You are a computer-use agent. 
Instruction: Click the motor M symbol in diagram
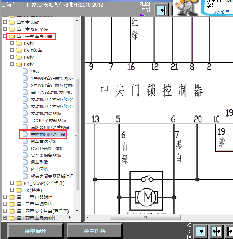[x=147, y=197]
